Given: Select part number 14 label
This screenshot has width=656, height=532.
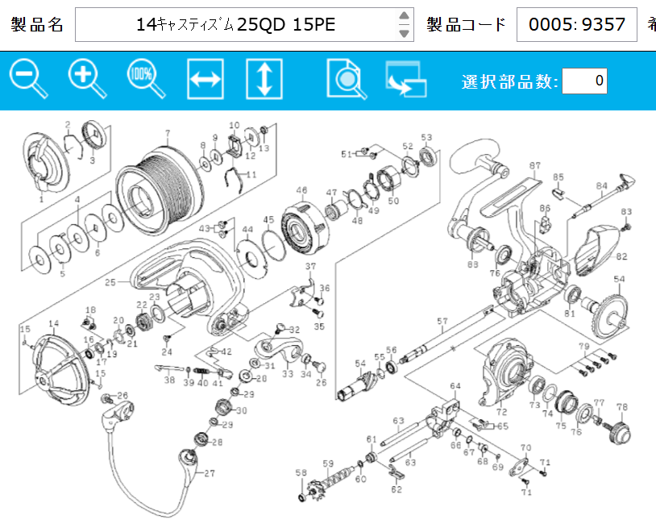Looking at the screenshot, I should pyautogui.click(x=53, y=323).
